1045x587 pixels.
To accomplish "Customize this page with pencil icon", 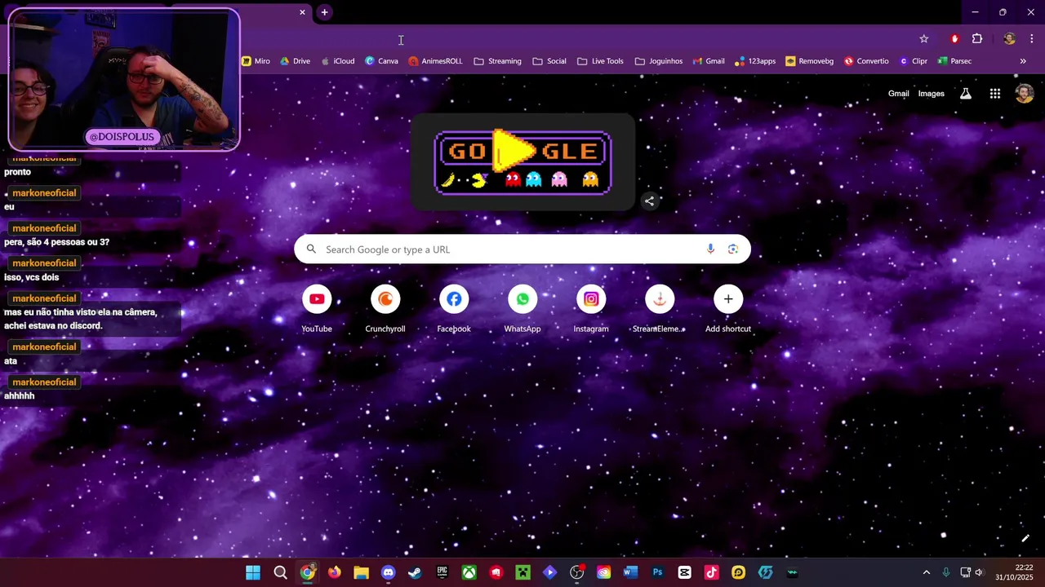I will 1025,538.
